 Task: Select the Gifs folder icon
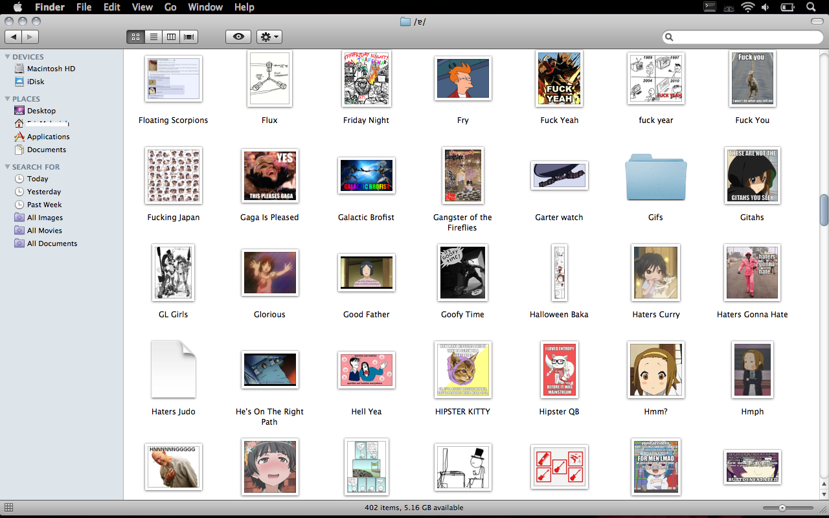coord(655,177)
